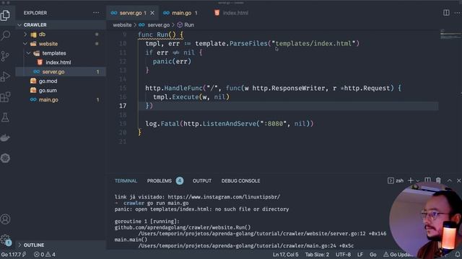This screenshot has width=462, height=259.
Task: Close the server.go editor tab
Action: point(152,13)
